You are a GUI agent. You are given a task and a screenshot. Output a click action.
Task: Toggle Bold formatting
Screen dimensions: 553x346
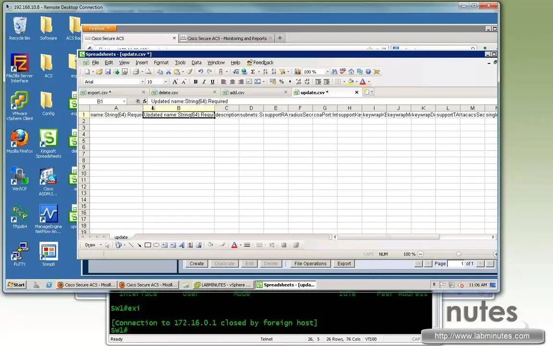click(x=195, y=82)
